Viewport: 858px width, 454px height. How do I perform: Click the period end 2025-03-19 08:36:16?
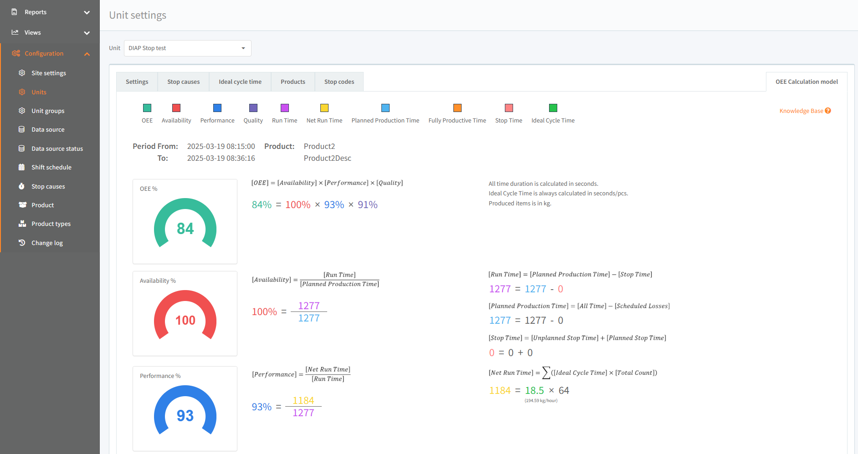[221, 158]
